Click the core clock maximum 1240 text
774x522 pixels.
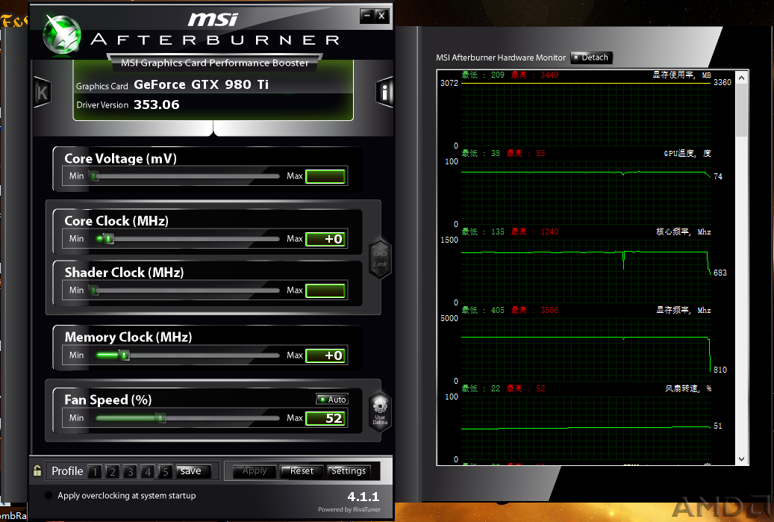534,232
